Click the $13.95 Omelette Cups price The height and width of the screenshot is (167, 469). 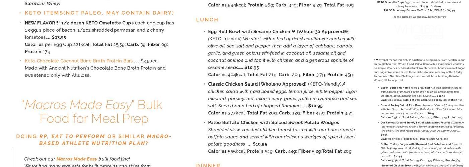click(x=59, y=37)
